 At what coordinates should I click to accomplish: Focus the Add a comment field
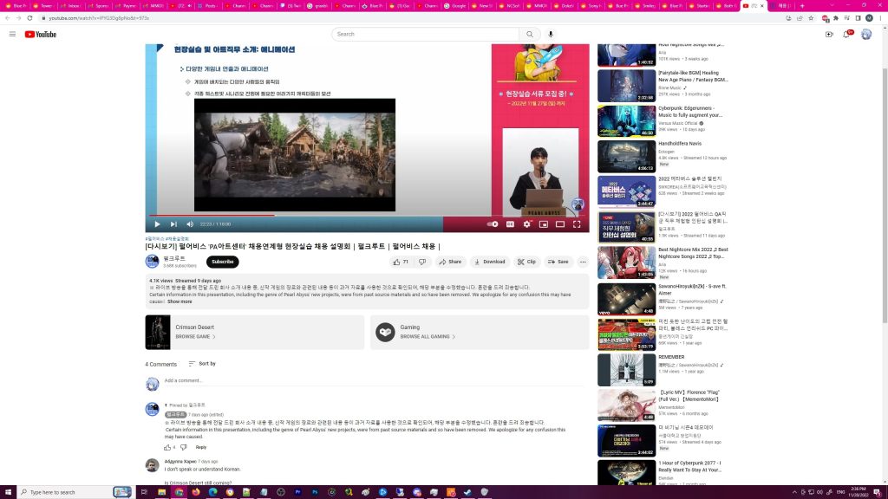[374, 381]
